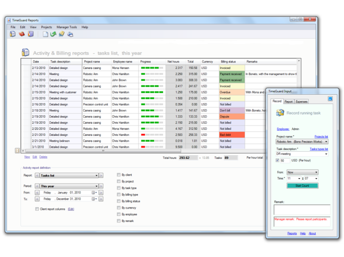The width and height of the screenshot is (344, 257).
Task: Click the blue minimize-panel icon in TimeGuard Input
Action: click(330, 99)
